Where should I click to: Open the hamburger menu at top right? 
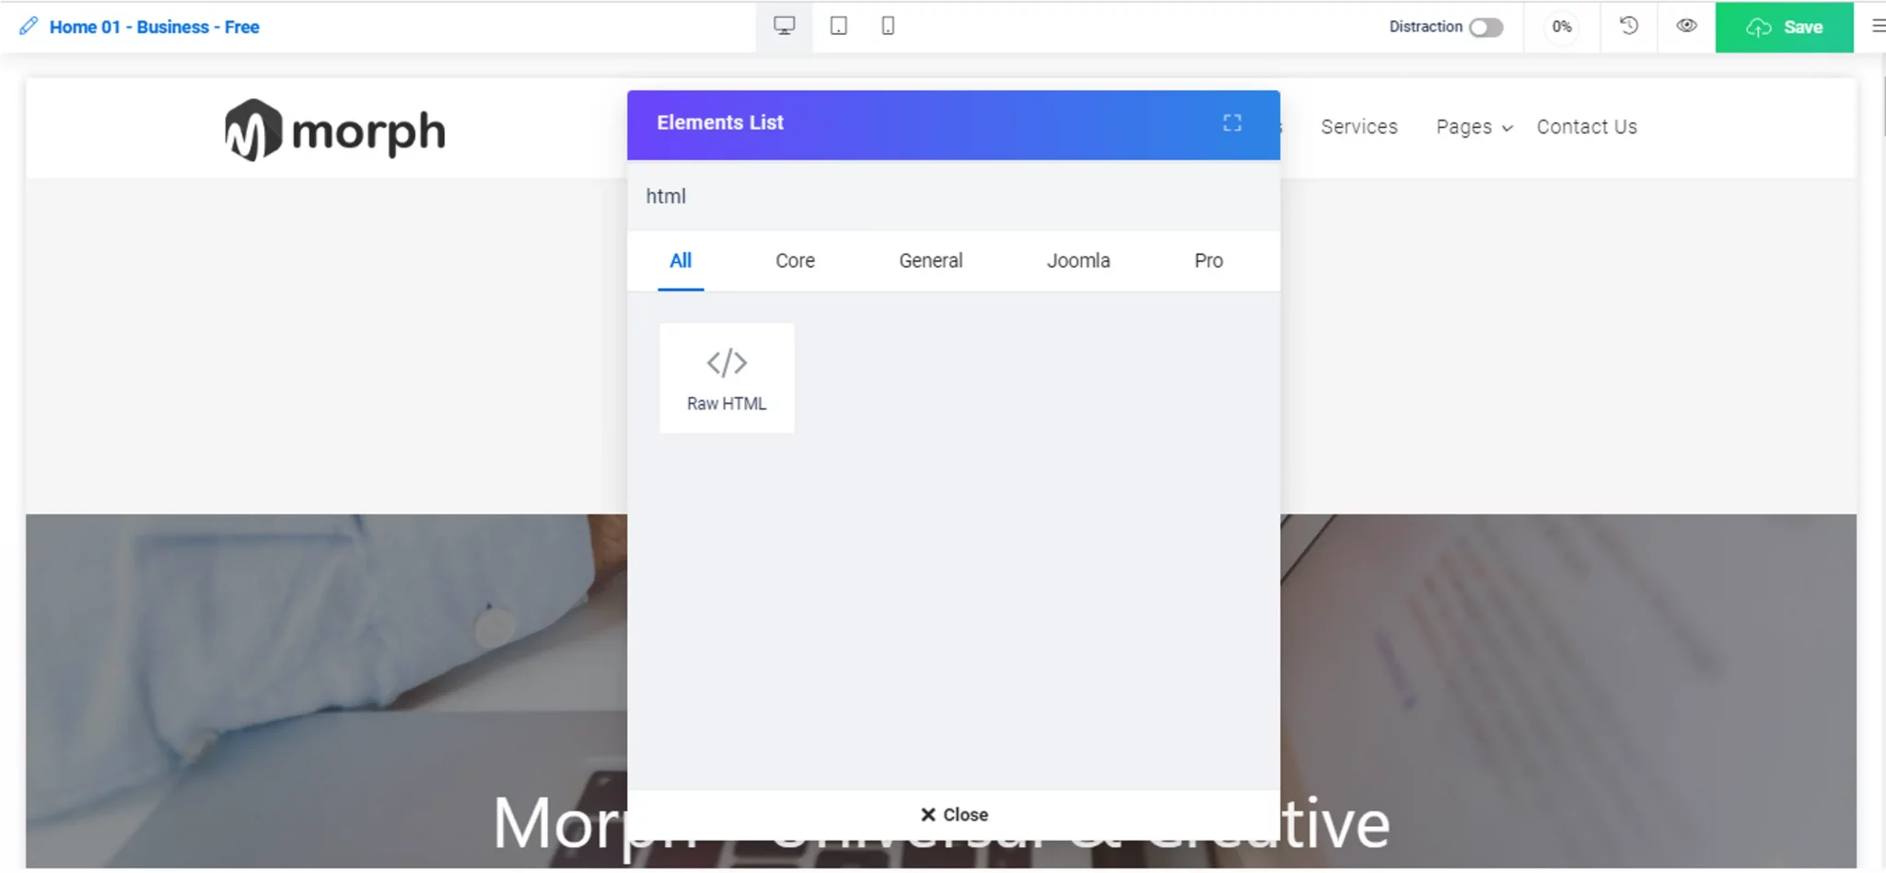pyautogui.click(x=1877, y=26)
